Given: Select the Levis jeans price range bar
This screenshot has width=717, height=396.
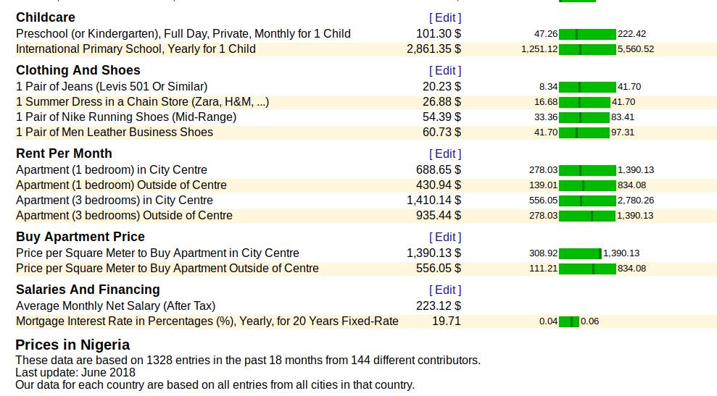Looking at the screenshot, I should point(587,87).
